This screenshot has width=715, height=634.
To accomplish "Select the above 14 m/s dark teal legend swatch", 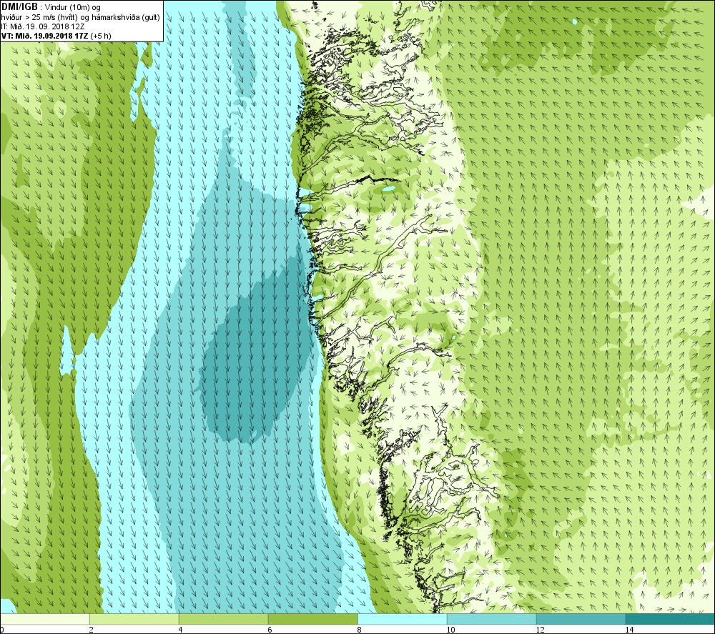I will (670, 619).
